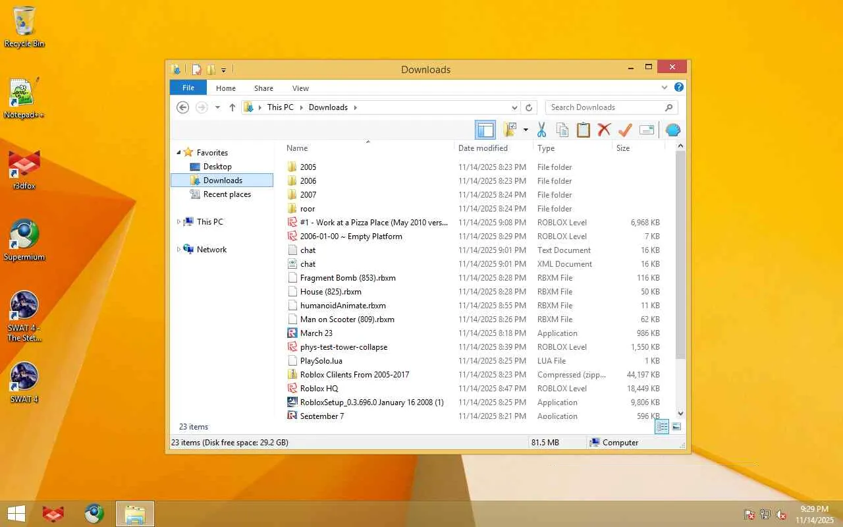Image resolution: width=843 pixels, height=527 pixels.
Task: Open the Start button on the taskbar
Action: coord(16,514)
